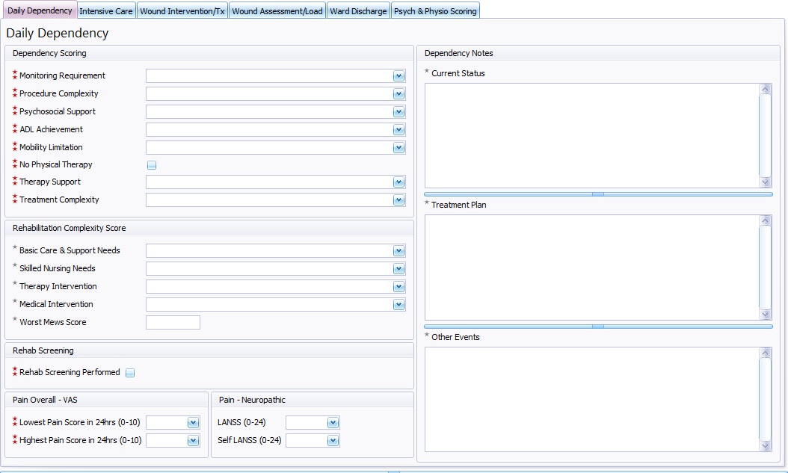The height and width of the screenshot is (473, 788).
Task: Switch to the Intensive Care tab
Action: 106,11
